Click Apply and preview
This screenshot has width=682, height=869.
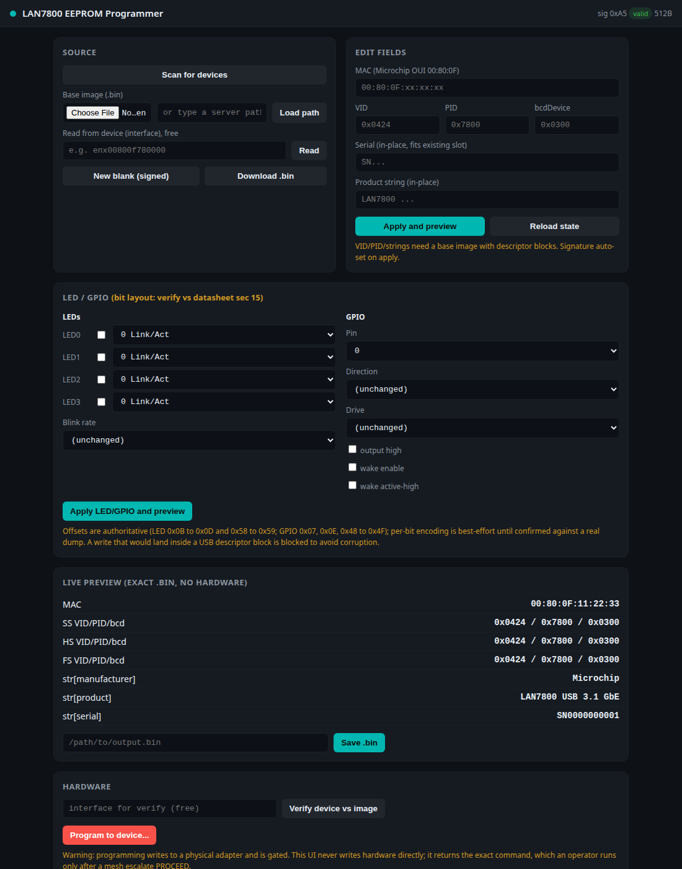[420, 227]
